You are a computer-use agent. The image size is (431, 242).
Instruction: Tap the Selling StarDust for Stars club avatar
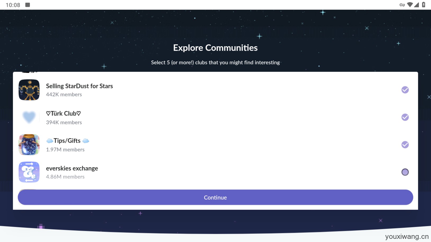(x=29, y=90)
